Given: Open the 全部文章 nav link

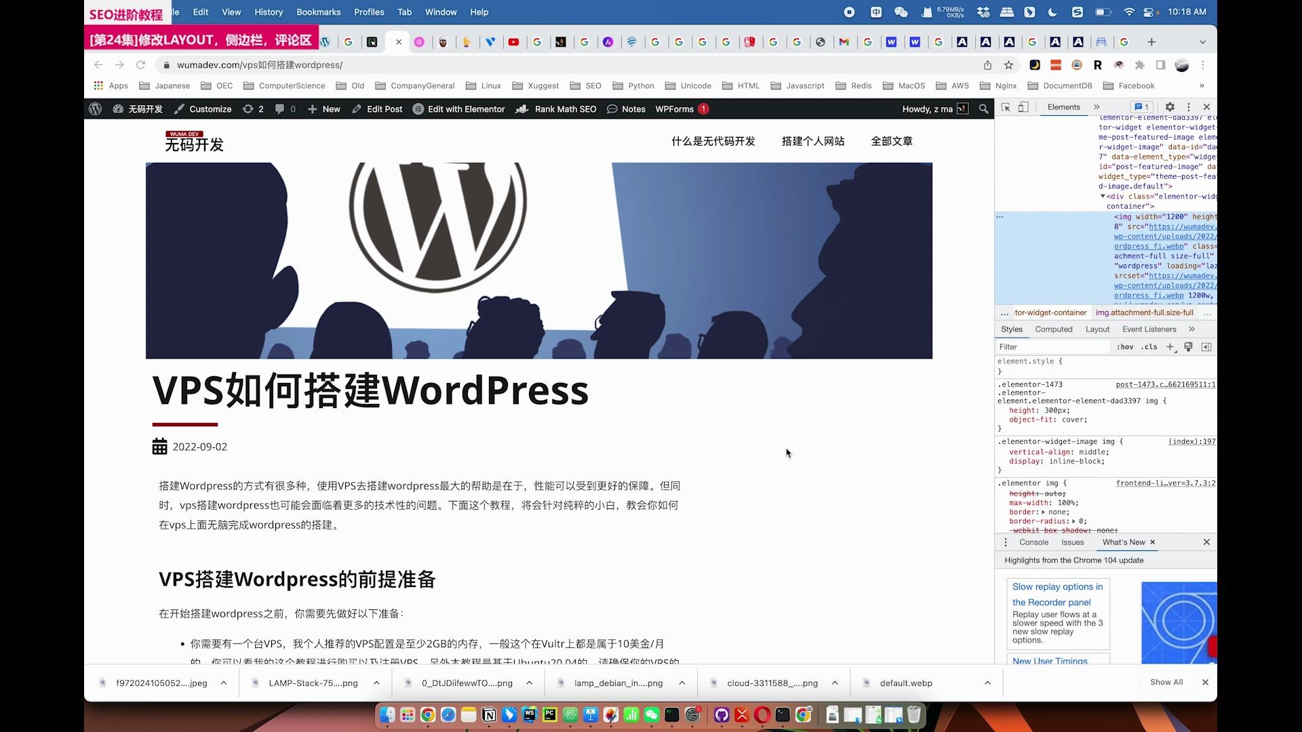Looking at the screenshot, I should coord(891,141).
